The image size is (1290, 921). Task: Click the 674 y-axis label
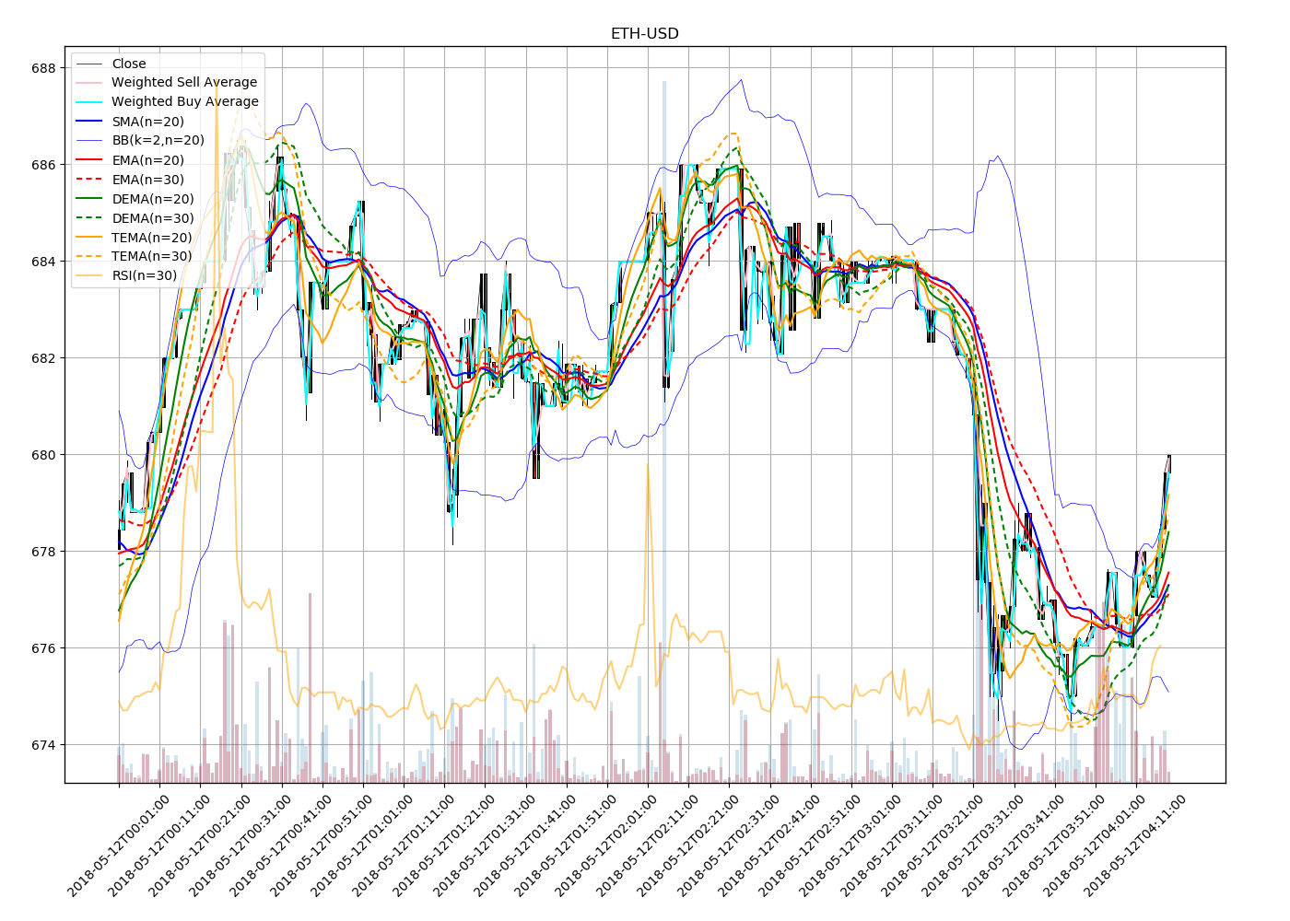coord(43,745)
